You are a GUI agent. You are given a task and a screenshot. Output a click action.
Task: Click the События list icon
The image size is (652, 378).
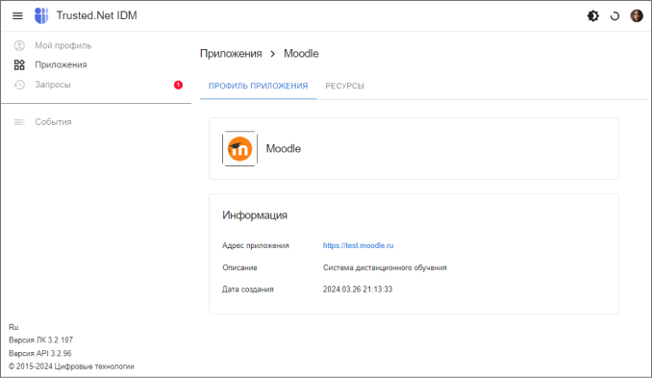pos(19,122)
